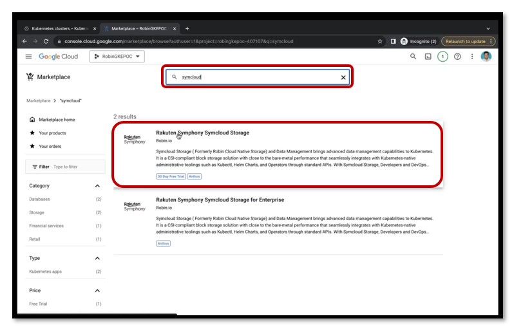The width and height of the screenshot is (514, 332).
Task: Select the Marketplace – RobinGKEPOC browser tab
Action: (x=139, y=28)
